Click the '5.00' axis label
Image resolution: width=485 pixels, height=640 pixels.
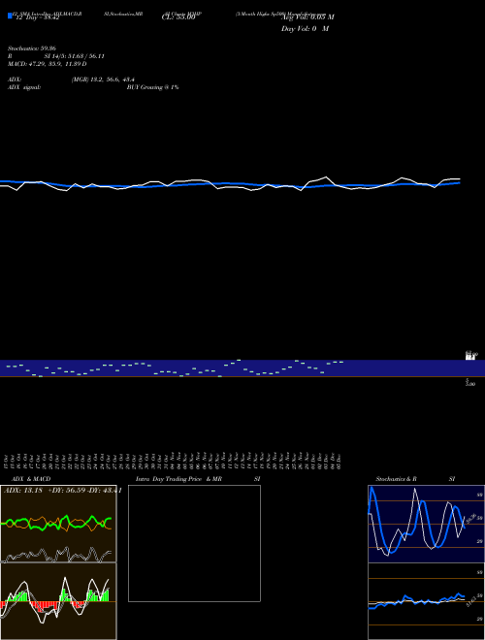tap(470, 383)
